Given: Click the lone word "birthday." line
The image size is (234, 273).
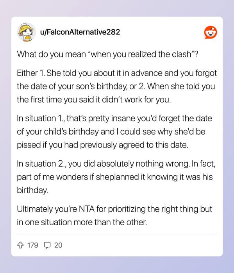Looking at the screenshot, I should 32,190.
